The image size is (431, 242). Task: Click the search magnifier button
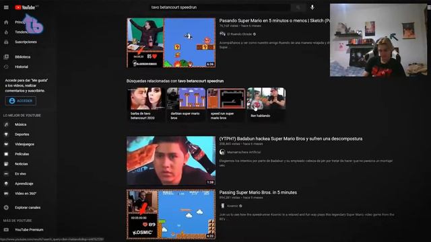pos(298,7)
